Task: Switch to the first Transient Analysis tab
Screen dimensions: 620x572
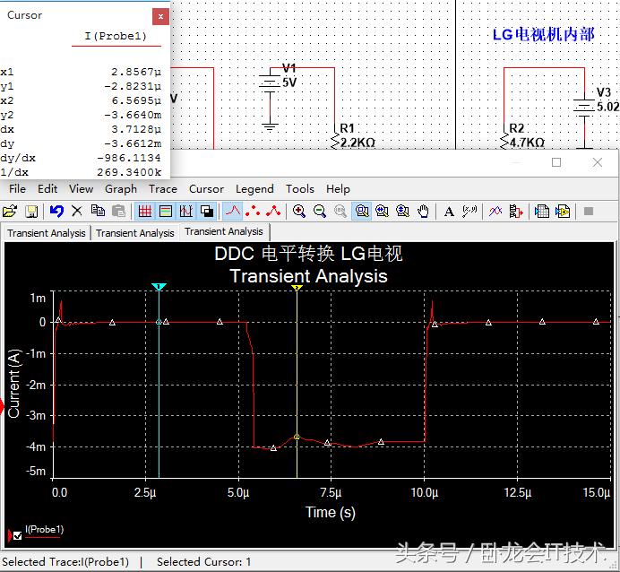Action: (x=47, y=233)
